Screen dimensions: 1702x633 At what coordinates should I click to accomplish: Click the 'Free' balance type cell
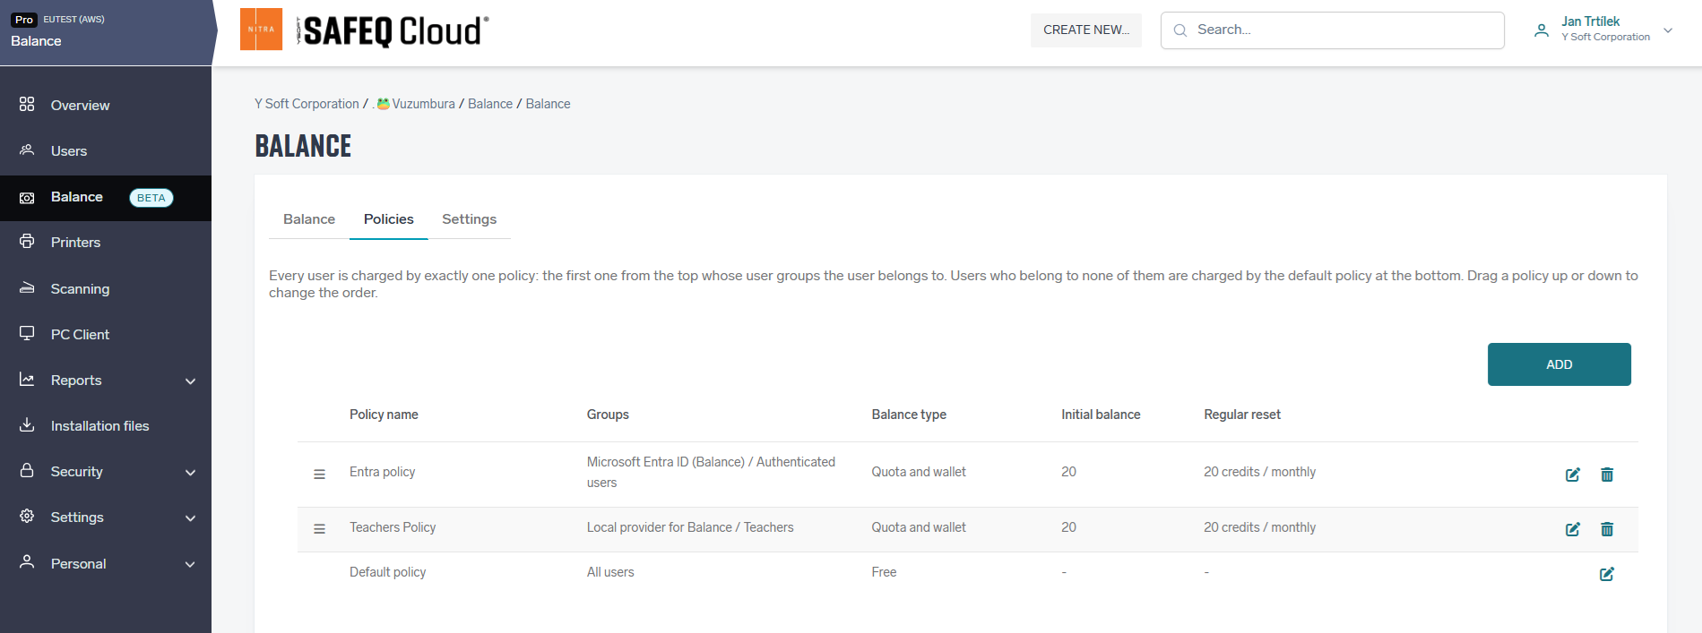[884, 572]
